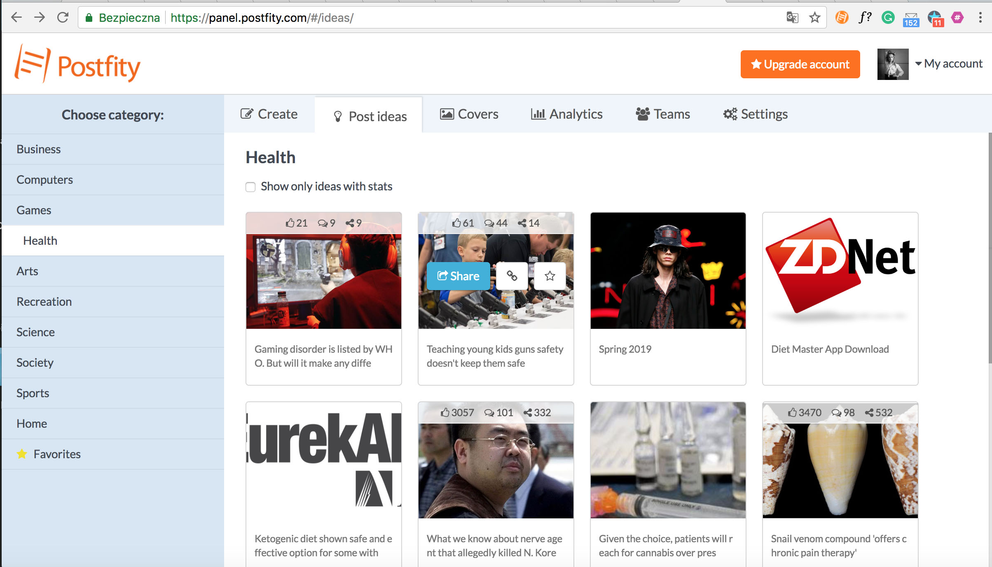This screenshot has height=567, width=992.
Task: Open the mail extension showing 152
Action: click(x=911, y=19)
